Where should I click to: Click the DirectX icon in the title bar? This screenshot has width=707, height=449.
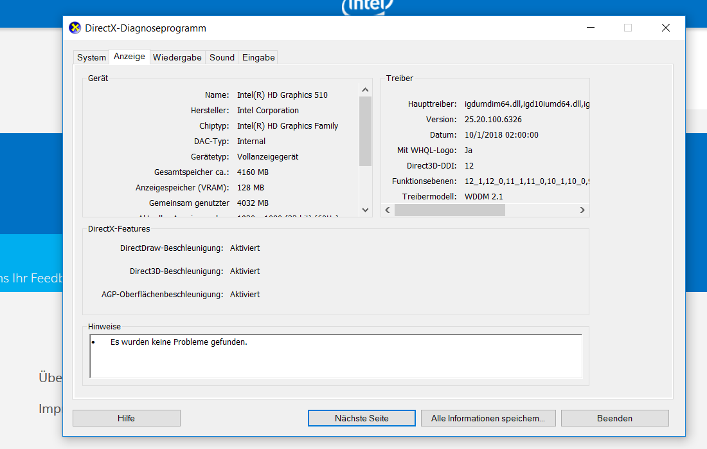pos(75,28)
